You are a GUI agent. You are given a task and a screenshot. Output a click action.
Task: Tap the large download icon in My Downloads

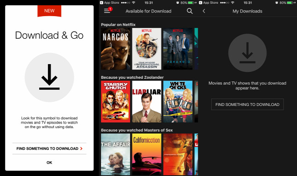247,53
